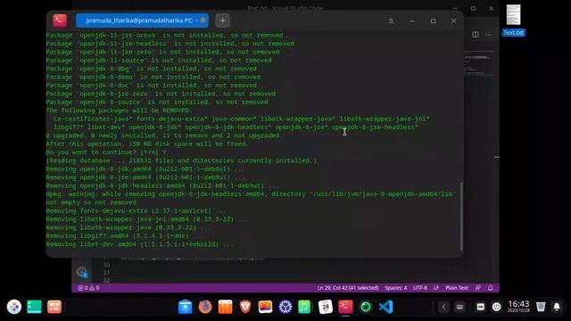This screenshot has width=571, height=321.
Task: Launch the music player from dock
Action: point(305,307)
